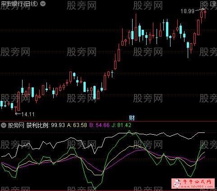Click the A: 63.58 indicator value
Screen dimensions: 217x191
(77, 125)
